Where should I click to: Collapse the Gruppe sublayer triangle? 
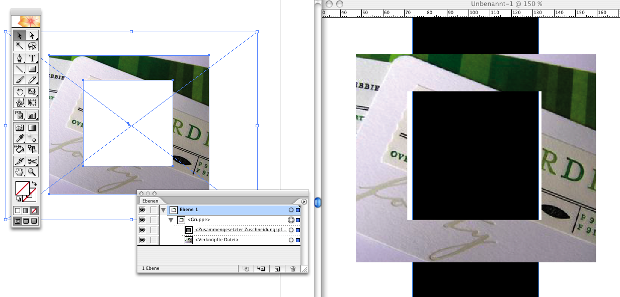pos(171,220)
